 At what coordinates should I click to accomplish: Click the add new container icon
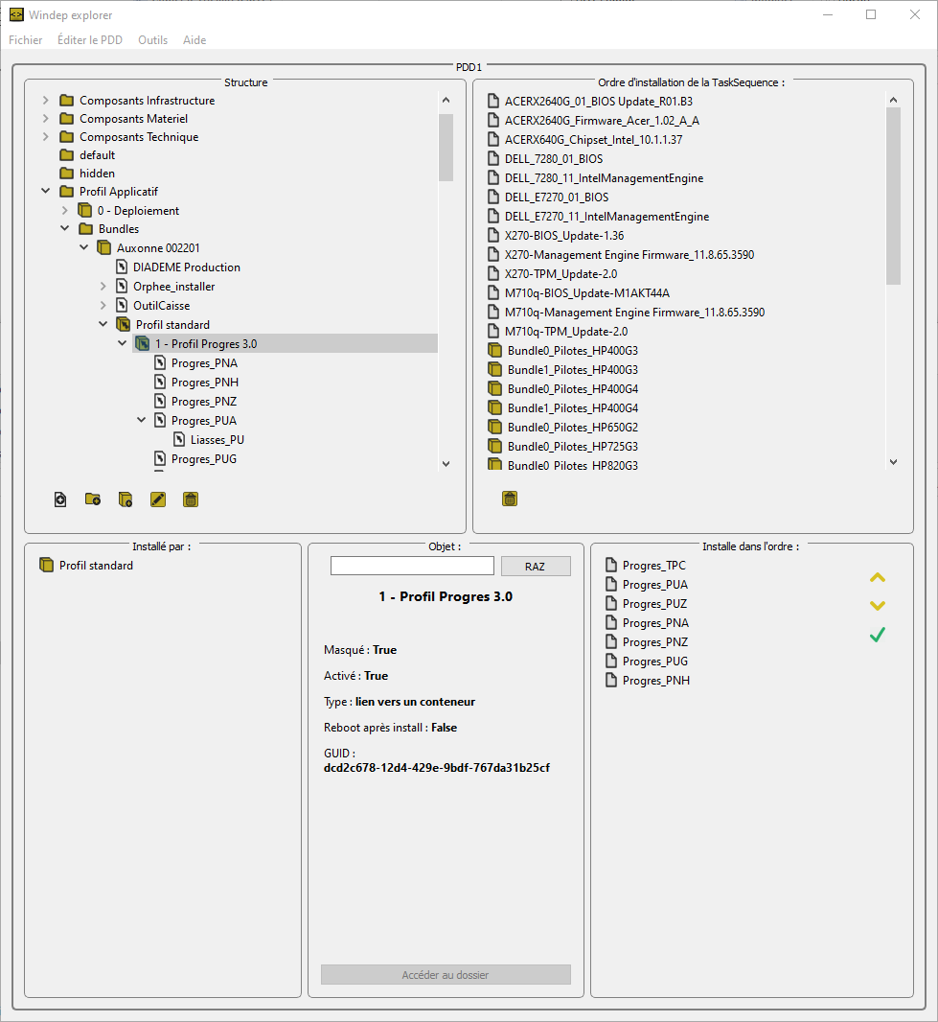(126, 499)
